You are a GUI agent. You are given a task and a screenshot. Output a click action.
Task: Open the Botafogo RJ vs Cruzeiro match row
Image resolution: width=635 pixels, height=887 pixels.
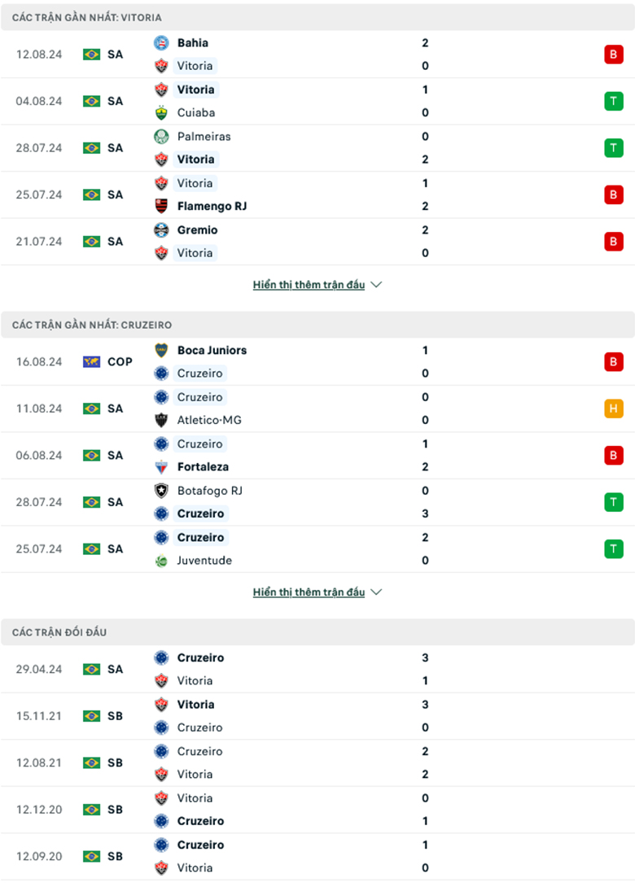(x=317, y=502)
